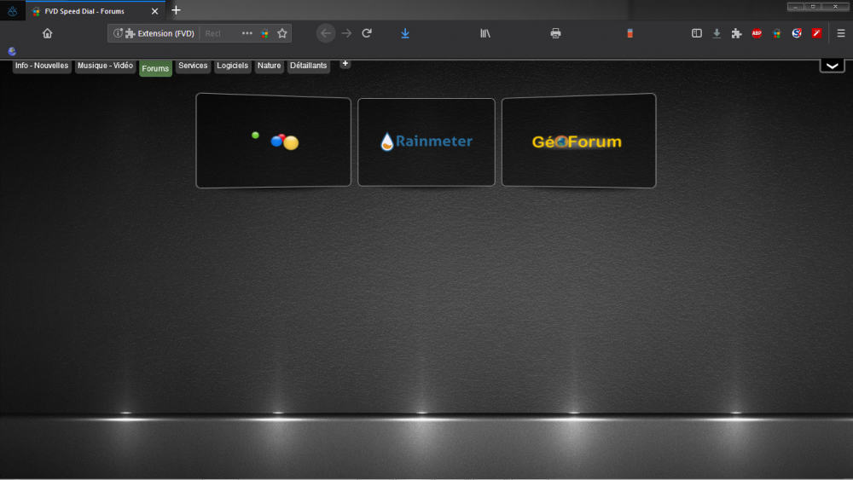Maximize the browser window
This screenshot has height=480, width=853.
tap(813, 7)
